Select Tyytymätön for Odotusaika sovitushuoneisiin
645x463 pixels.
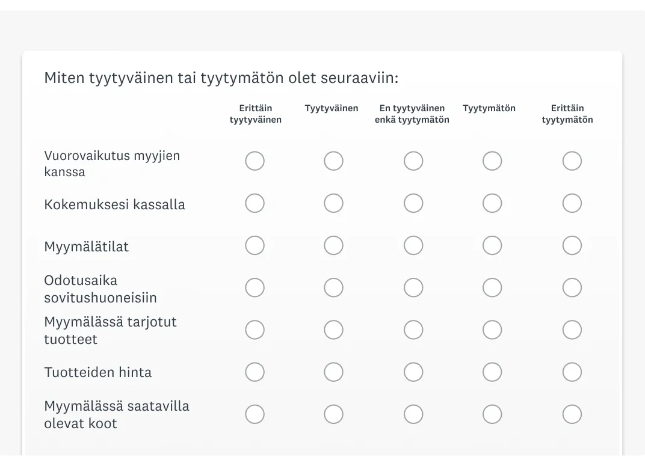pyautogui.click(x=492, y=287)
